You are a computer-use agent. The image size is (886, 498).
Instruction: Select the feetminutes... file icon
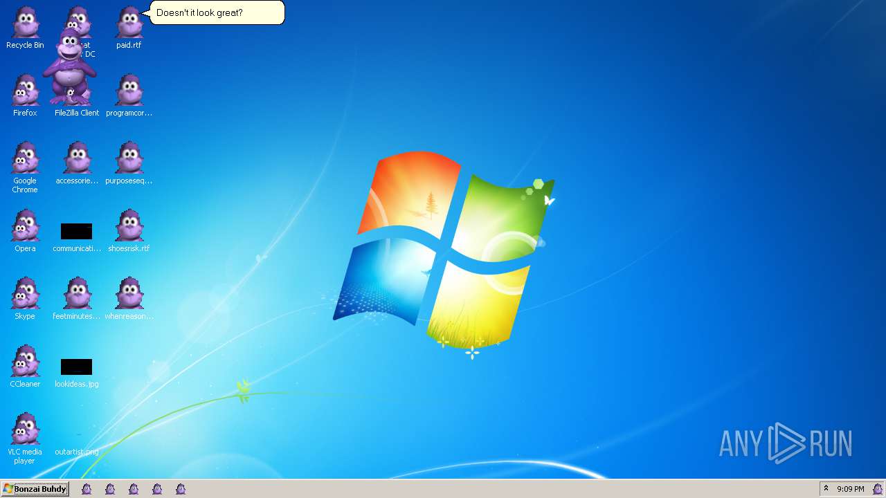point(77,299)
